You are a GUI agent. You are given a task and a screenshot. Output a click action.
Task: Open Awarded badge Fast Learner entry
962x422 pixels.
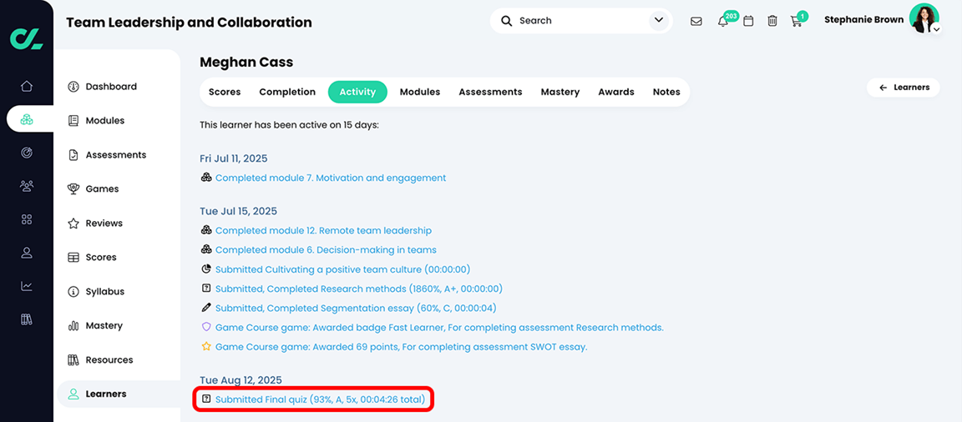[439, 328]
